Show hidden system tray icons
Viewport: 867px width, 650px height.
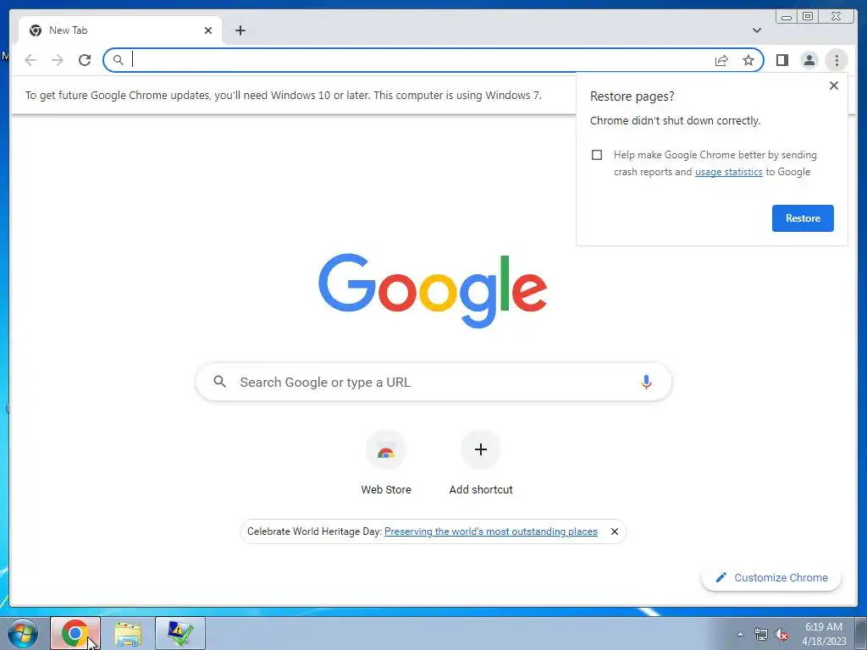click(x=740, y=635)
